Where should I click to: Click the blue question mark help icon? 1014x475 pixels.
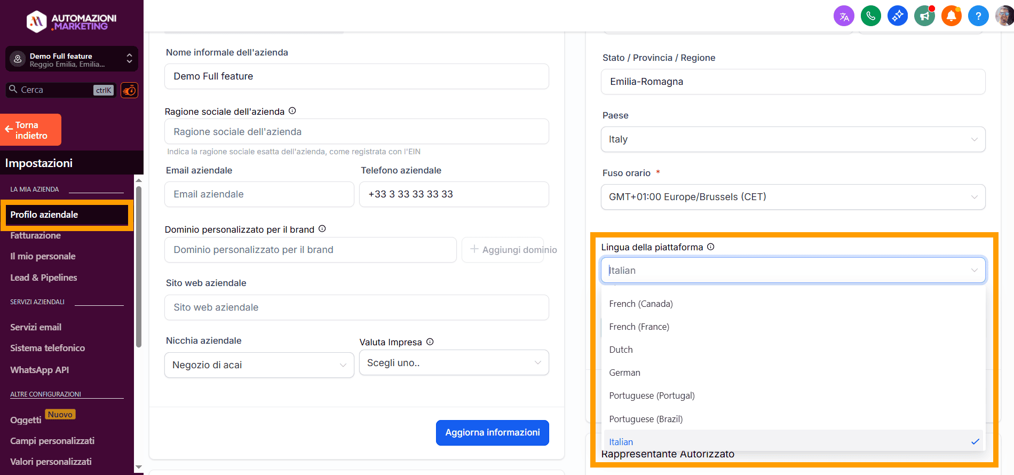click(x=978, y=16)
